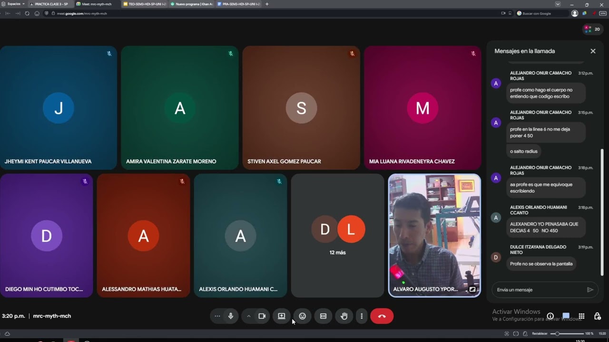Switch to TEO-SEM3-HDI-SP-UNI tab
This screenshot has height=342, width=609.
[144, 4]
